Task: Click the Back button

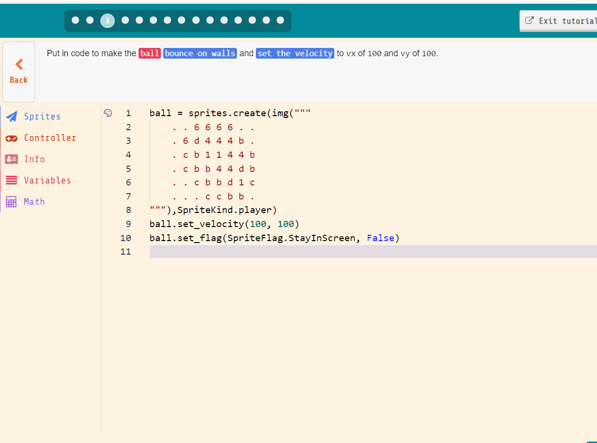Action: [18, 72]
